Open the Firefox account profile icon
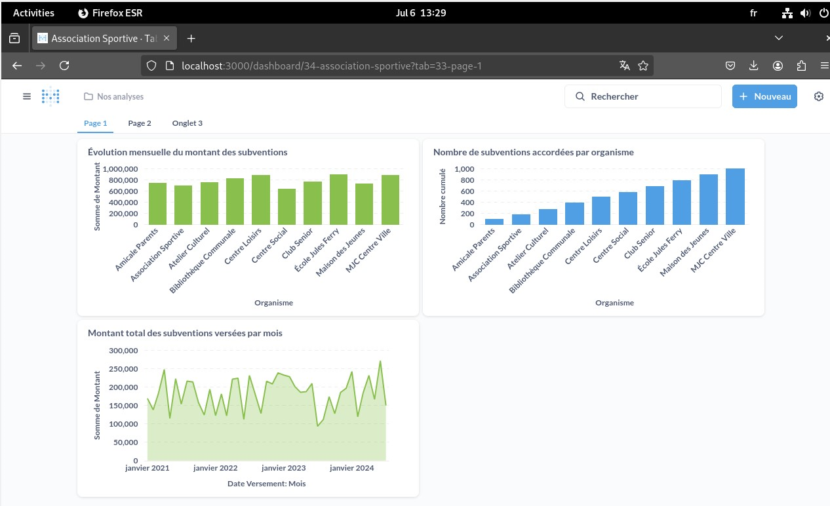830x506 pixels. [x=778, y=66]
